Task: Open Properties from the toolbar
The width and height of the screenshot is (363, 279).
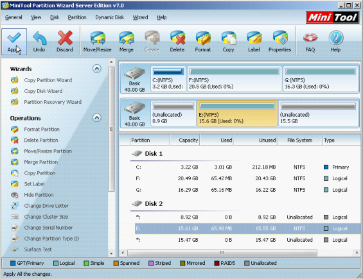Action: pos(280,42)
